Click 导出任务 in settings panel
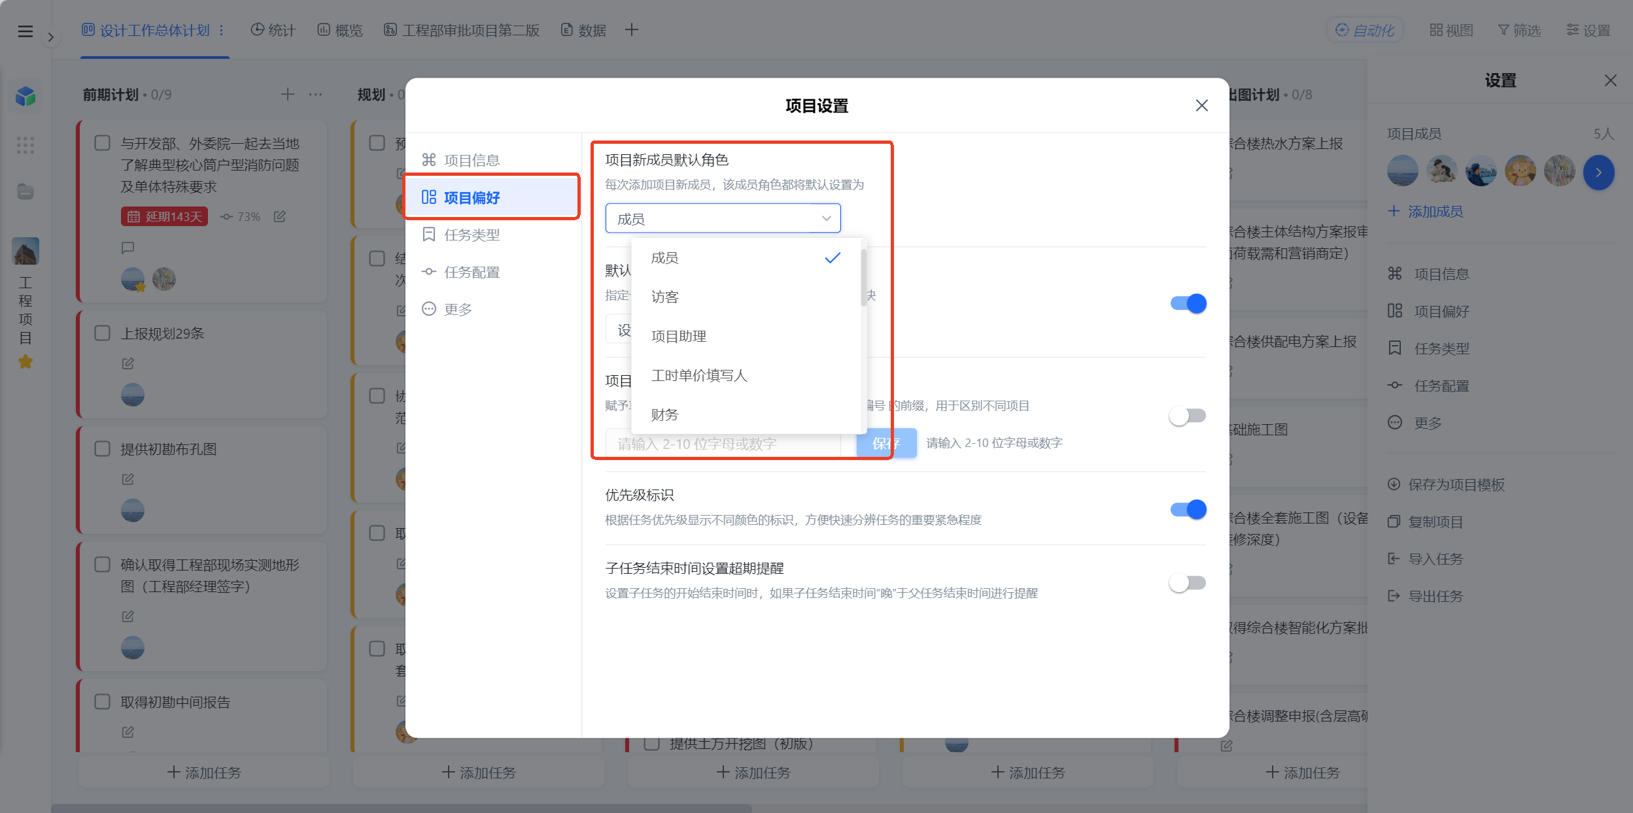 1426,596
